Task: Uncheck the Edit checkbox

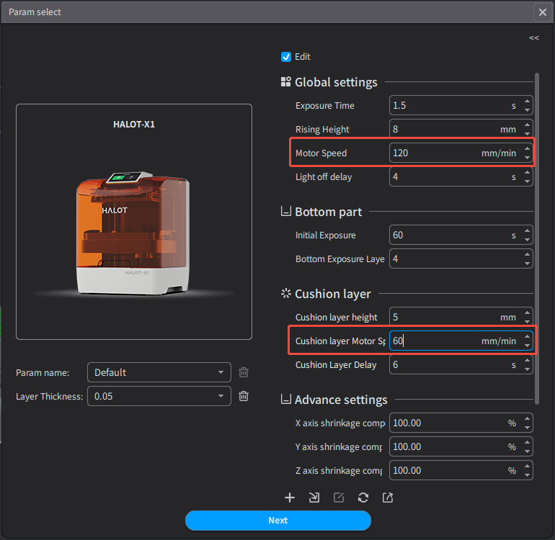Action: tap(286, 57)
